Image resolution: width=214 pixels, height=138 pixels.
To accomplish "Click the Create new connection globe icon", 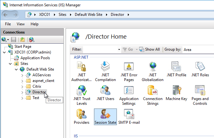I will [x=4, y=40].
